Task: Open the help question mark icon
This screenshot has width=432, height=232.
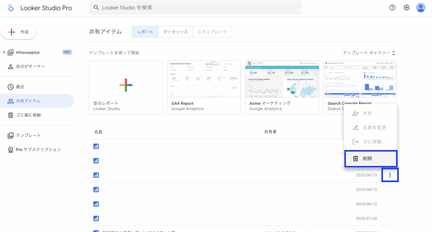Action: [x=392, y=8]
